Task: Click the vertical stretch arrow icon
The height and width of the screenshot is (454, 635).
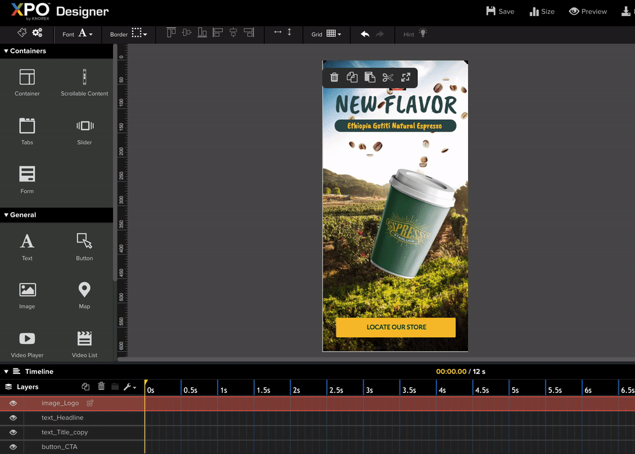Action: point(289,32)
